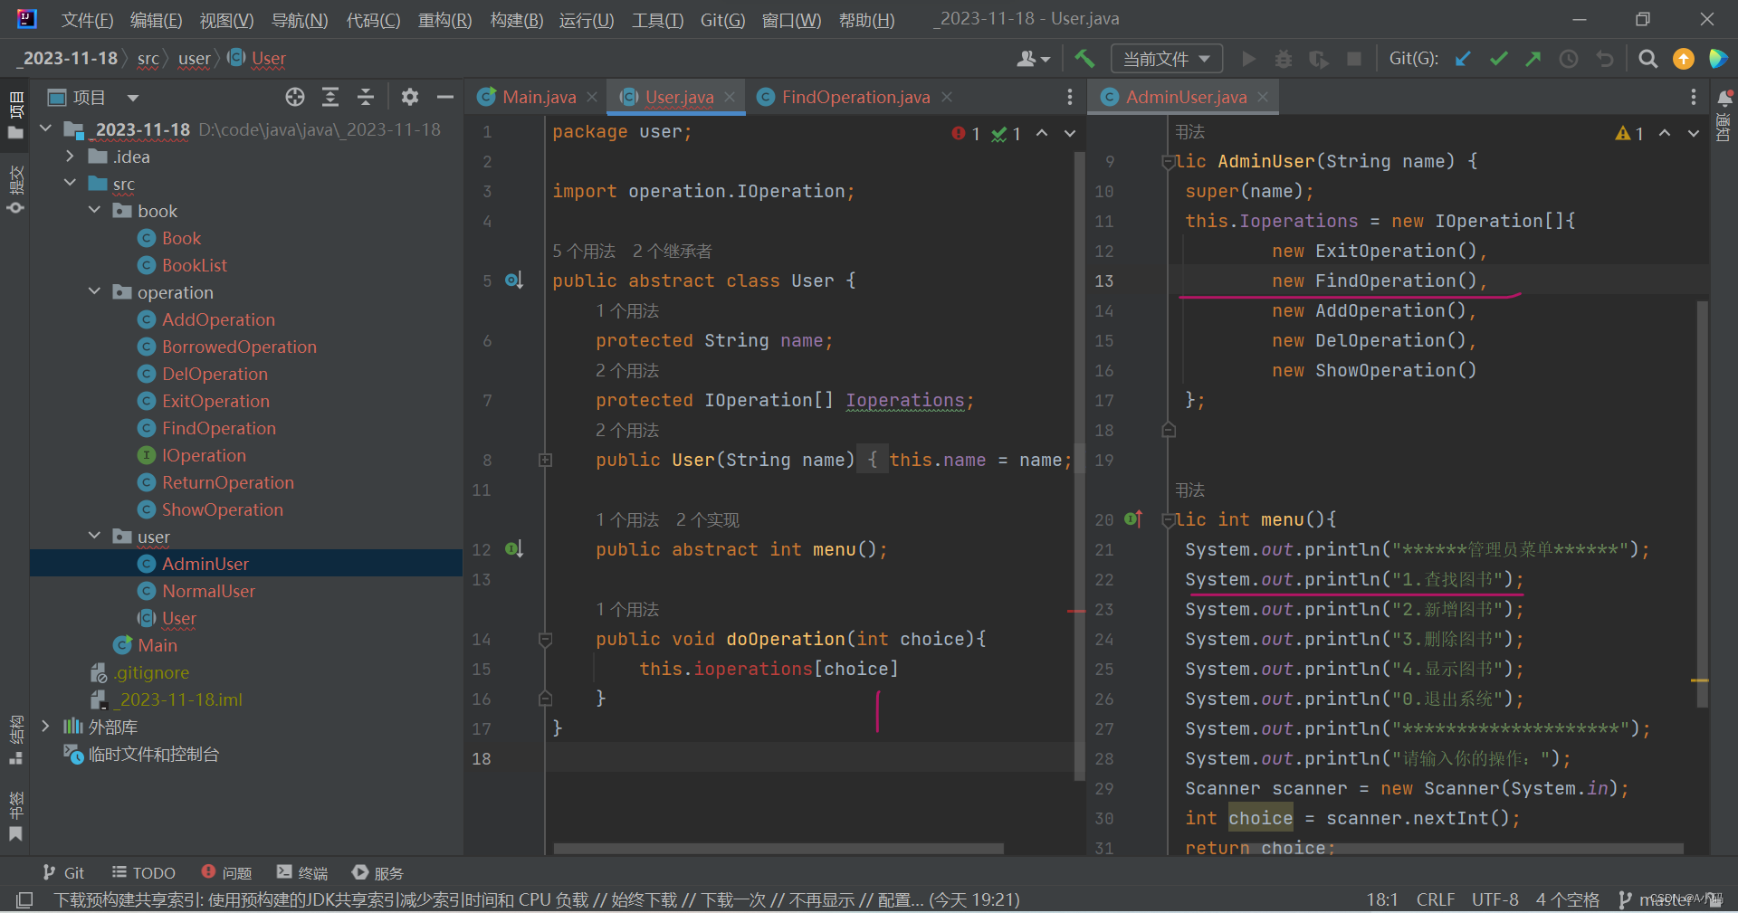The width and height of the screenshot is (1738, 913).
Task: Click the Git rollback undo icon
Action: click(1605, 59)
